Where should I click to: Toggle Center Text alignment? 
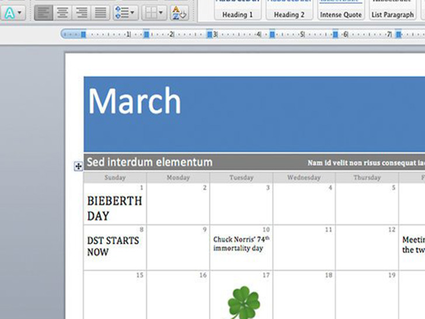coord(62,12)
